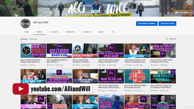The width and height of the screenshot is (194, 109).
Task: Click '679 views • 2 months ago' text
Action: [107, 91]
